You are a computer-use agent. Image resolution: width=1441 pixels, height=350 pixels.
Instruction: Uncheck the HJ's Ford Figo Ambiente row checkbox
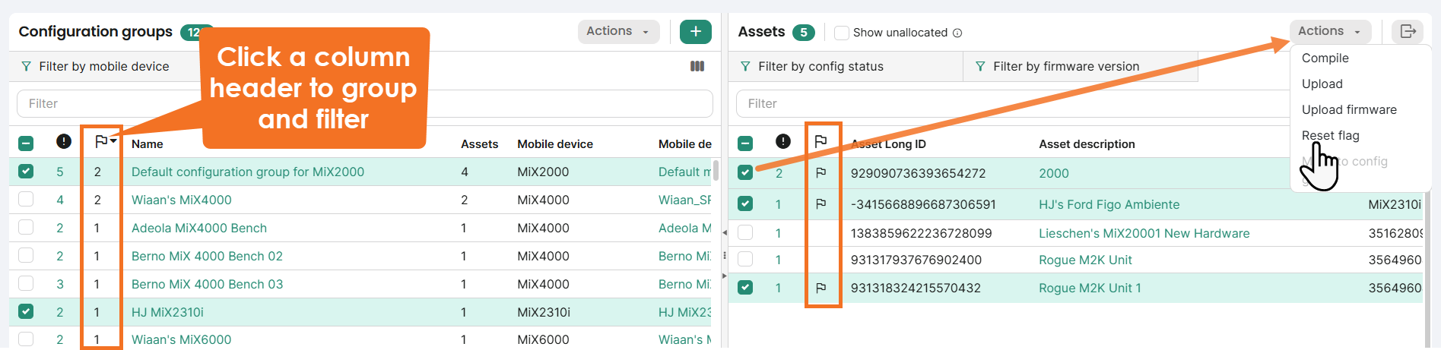click(x=745, y=203)
